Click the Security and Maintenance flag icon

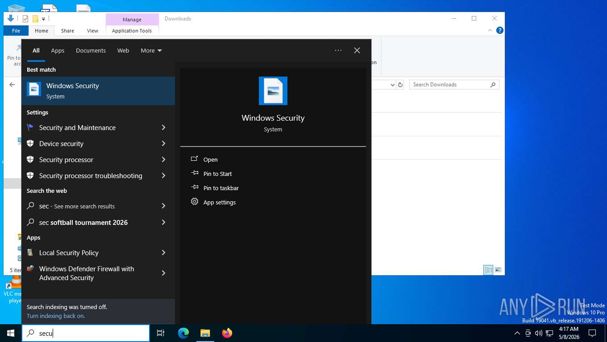tap(30, 127)
